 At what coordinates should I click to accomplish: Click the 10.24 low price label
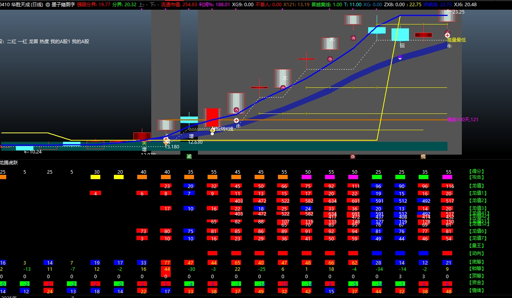coord(35,152)
